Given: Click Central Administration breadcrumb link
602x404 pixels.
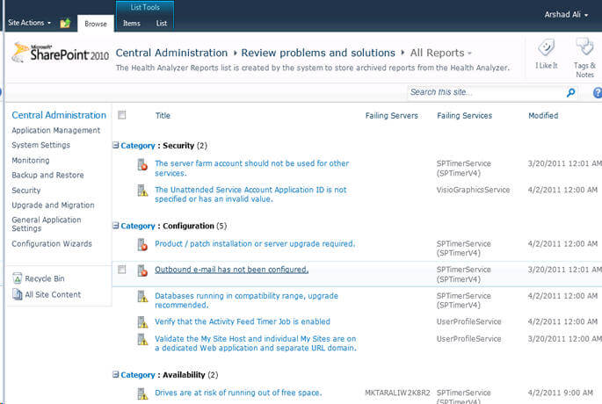Looking at the screenshot, I should 171,53.
